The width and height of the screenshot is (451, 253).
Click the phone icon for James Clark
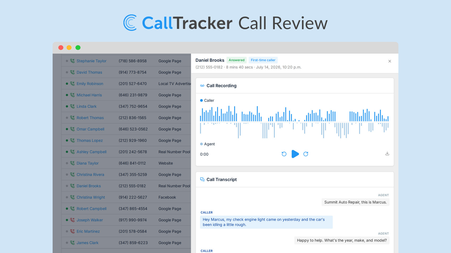tap(72, 243)
